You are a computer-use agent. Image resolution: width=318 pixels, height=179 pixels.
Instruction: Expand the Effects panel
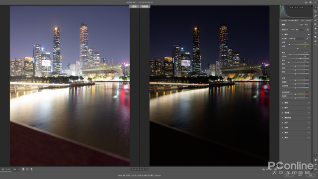[x=283, y=133]
